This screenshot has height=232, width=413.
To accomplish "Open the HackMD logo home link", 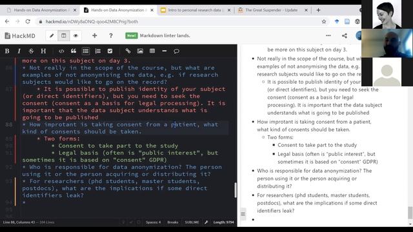I will (20, 36).
